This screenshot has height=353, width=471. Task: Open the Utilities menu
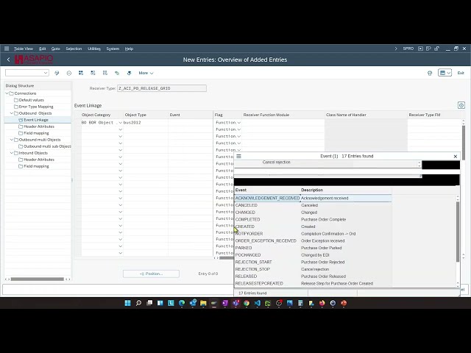94,49
